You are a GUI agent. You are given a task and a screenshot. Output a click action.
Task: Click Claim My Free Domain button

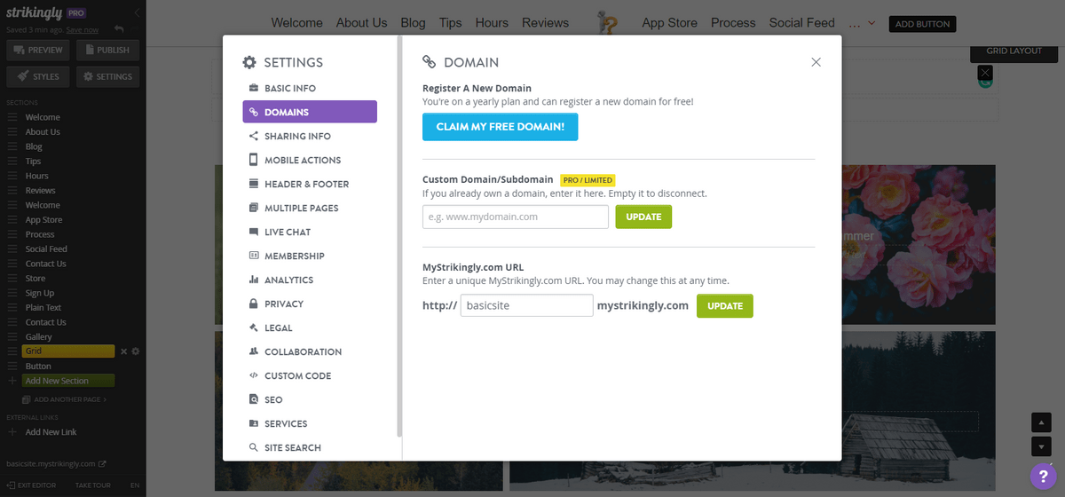tap(500, 127)
